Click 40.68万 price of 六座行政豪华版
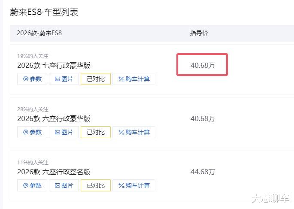Viewport: 294px width, 209px height. point(203,119)
